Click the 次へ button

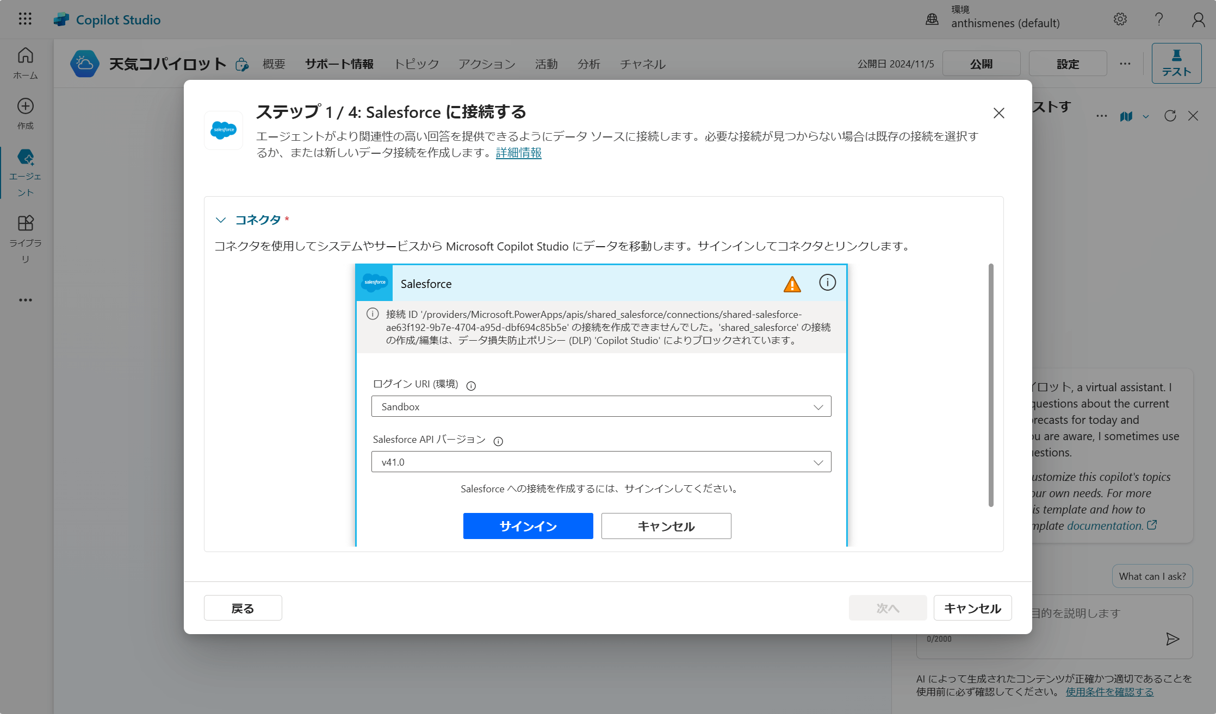pyautogui.click(x=888, y=608)
